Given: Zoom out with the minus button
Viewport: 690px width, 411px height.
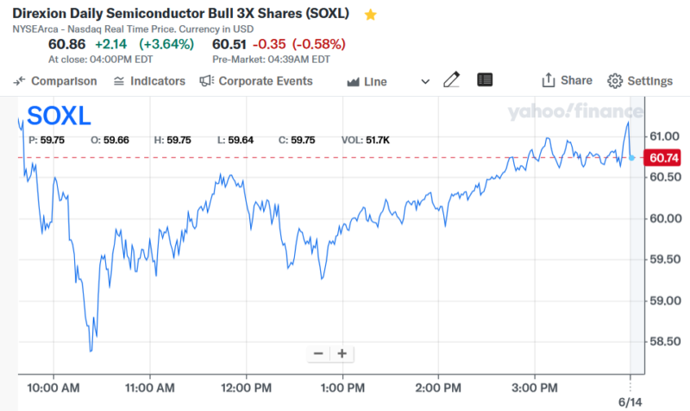Looking at the screenshot, I should [318, 353].
